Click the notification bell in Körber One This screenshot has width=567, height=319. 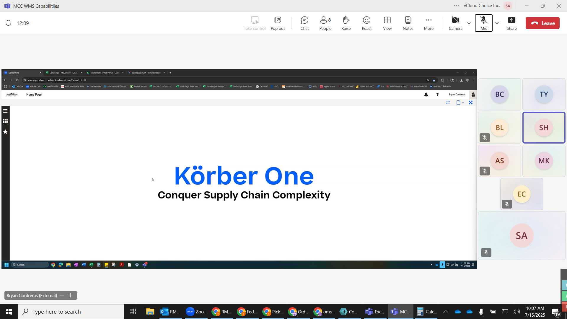(426, 95)
